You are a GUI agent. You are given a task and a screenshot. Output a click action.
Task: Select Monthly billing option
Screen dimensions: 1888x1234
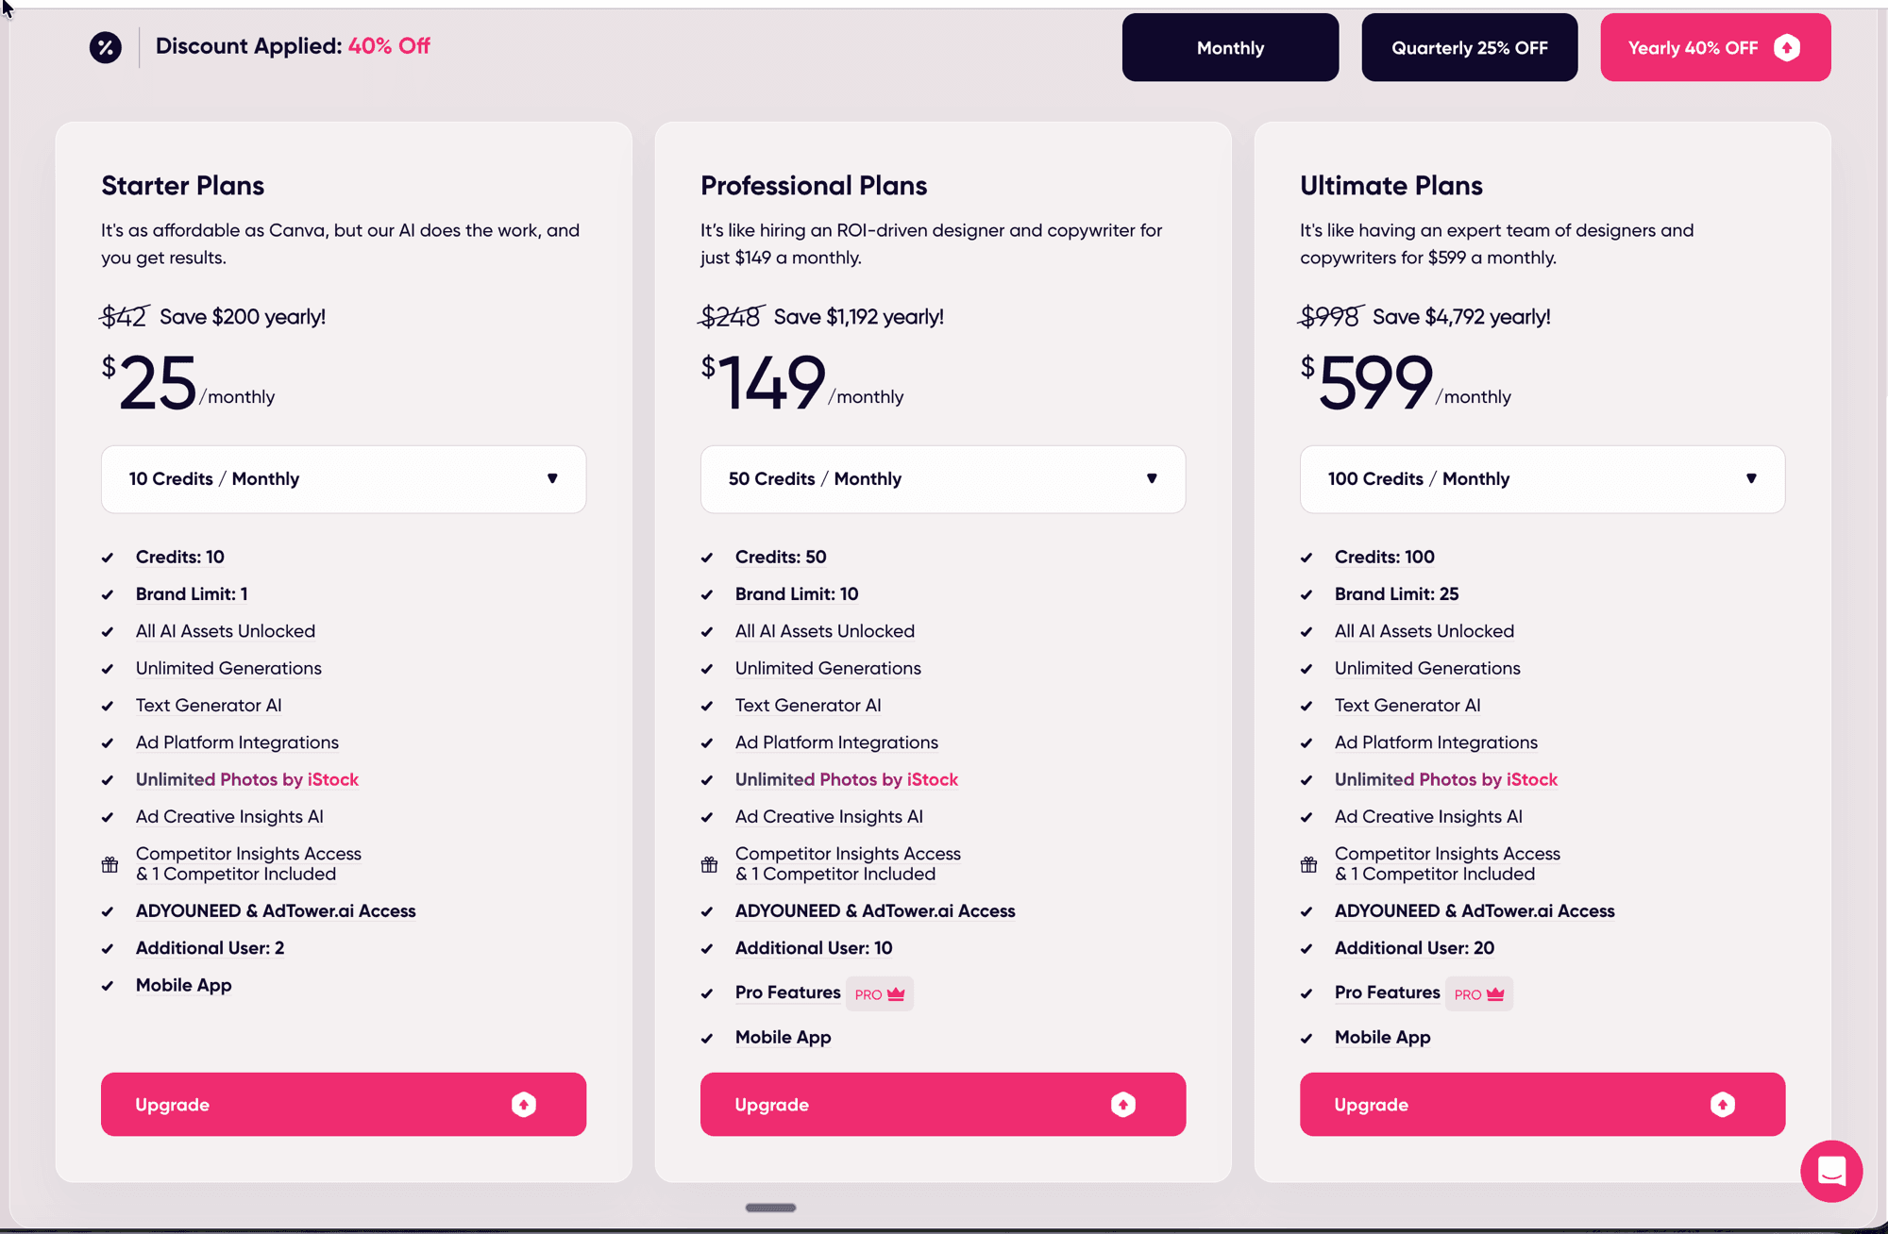pyautogui.click(x=1229, y=47)
